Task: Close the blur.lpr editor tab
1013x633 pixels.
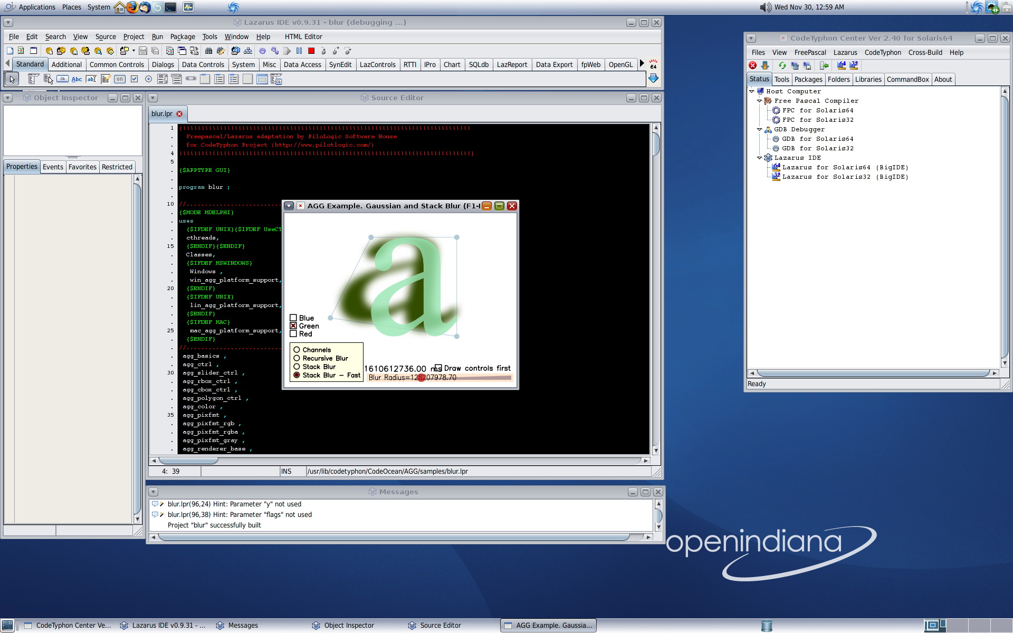Action: click(179, 114)
